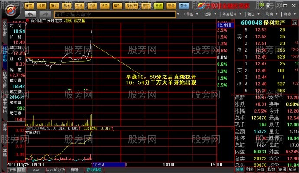Click the 分时DDX (60,5,10) indicator label
The image size is (299, 173).
pyautogui.click(x=41, y=128)
